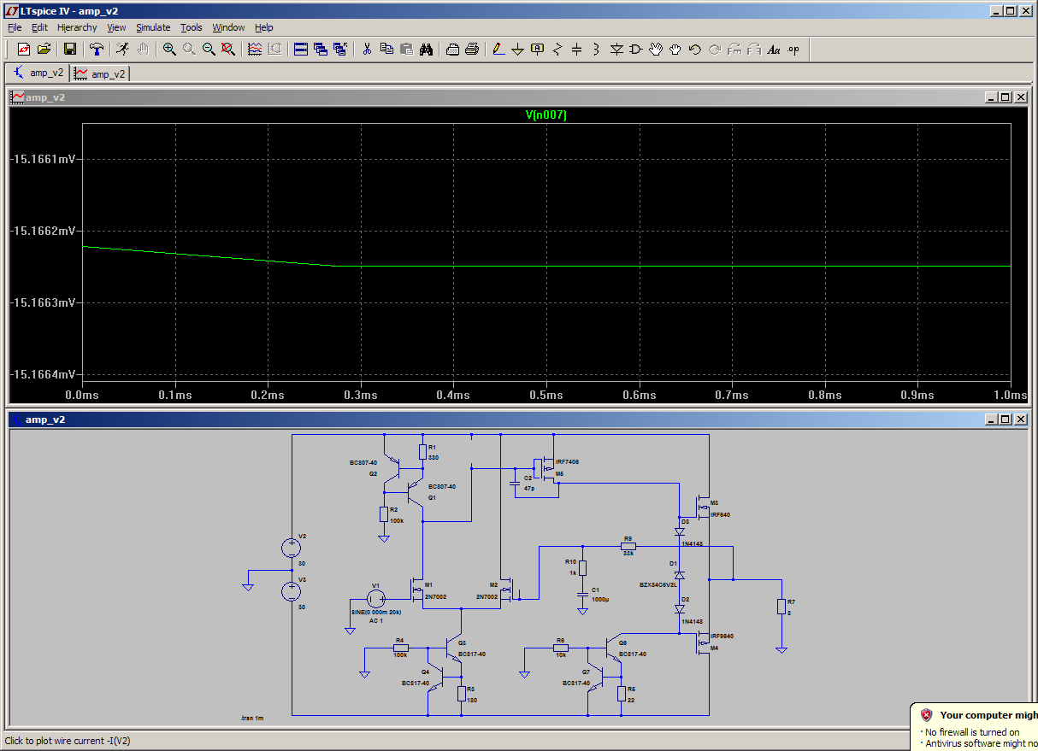Image resolution: width=1038 pixels, height=751 pixels.
Task: Select the V2 supply voltage source
Action: click(x=292, y=548)
